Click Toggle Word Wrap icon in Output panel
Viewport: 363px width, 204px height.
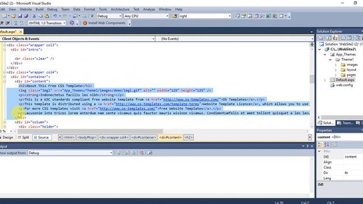[150, 153]
